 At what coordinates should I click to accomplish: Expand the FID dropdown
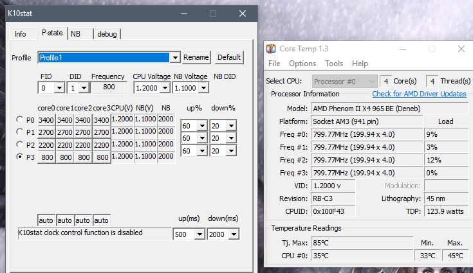[x=59, y=88]
